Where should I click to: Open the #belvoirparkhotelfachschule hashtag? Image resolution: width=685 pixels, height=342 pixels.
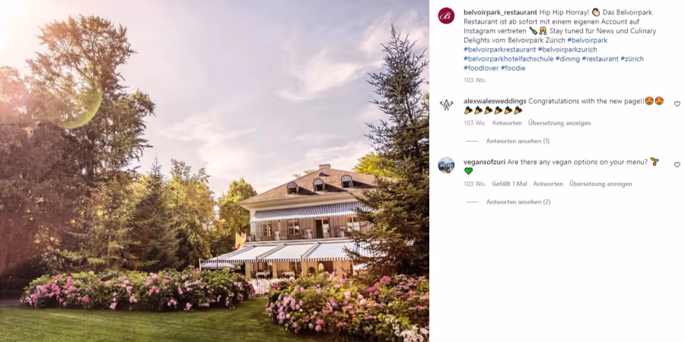point(508,59)
